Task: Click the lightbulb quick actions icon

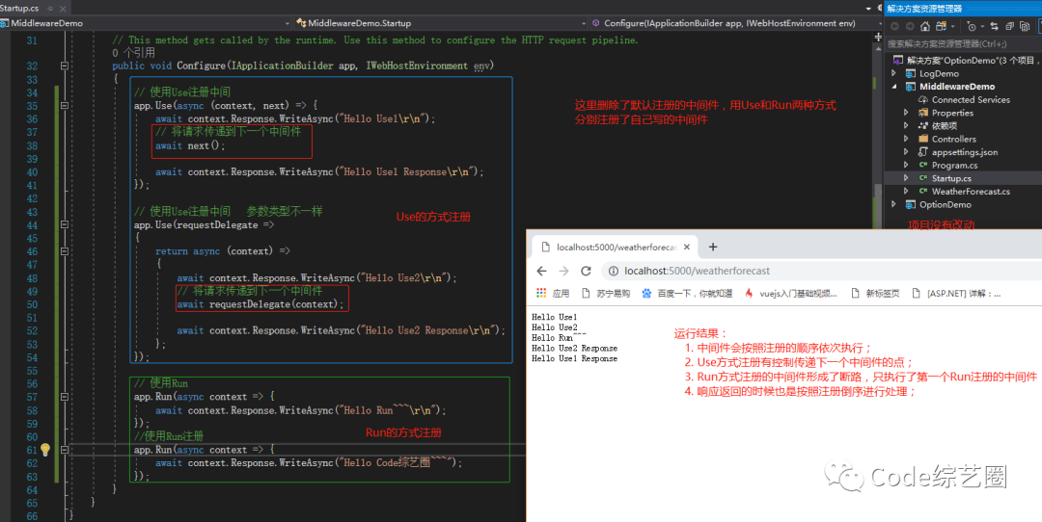Action: (45, 450)
